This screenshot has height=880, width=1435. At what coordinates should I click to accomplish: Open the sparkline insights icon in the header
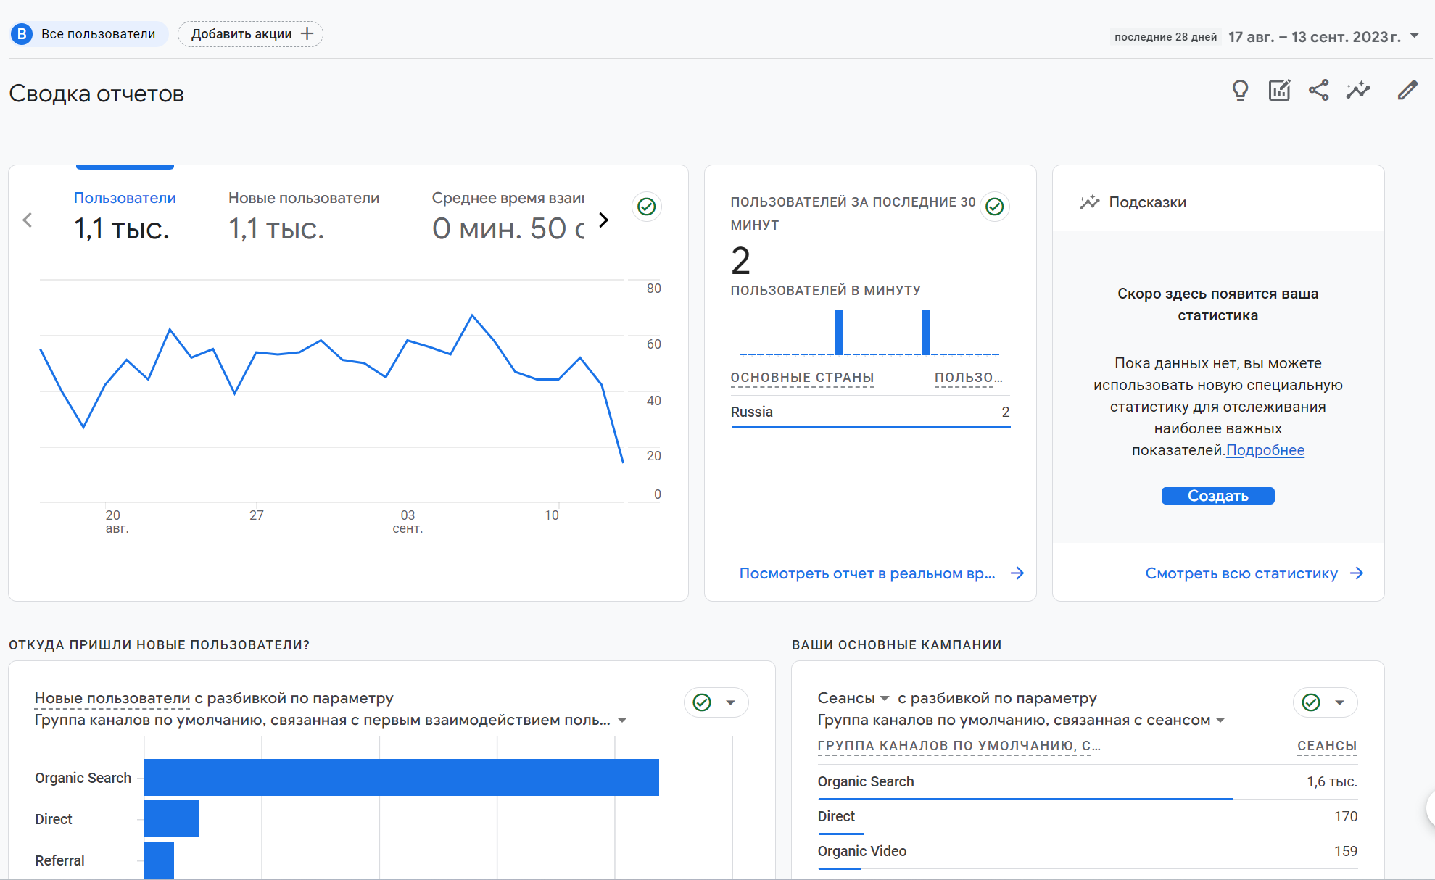pyautogui.click(x=1357, y=91)
